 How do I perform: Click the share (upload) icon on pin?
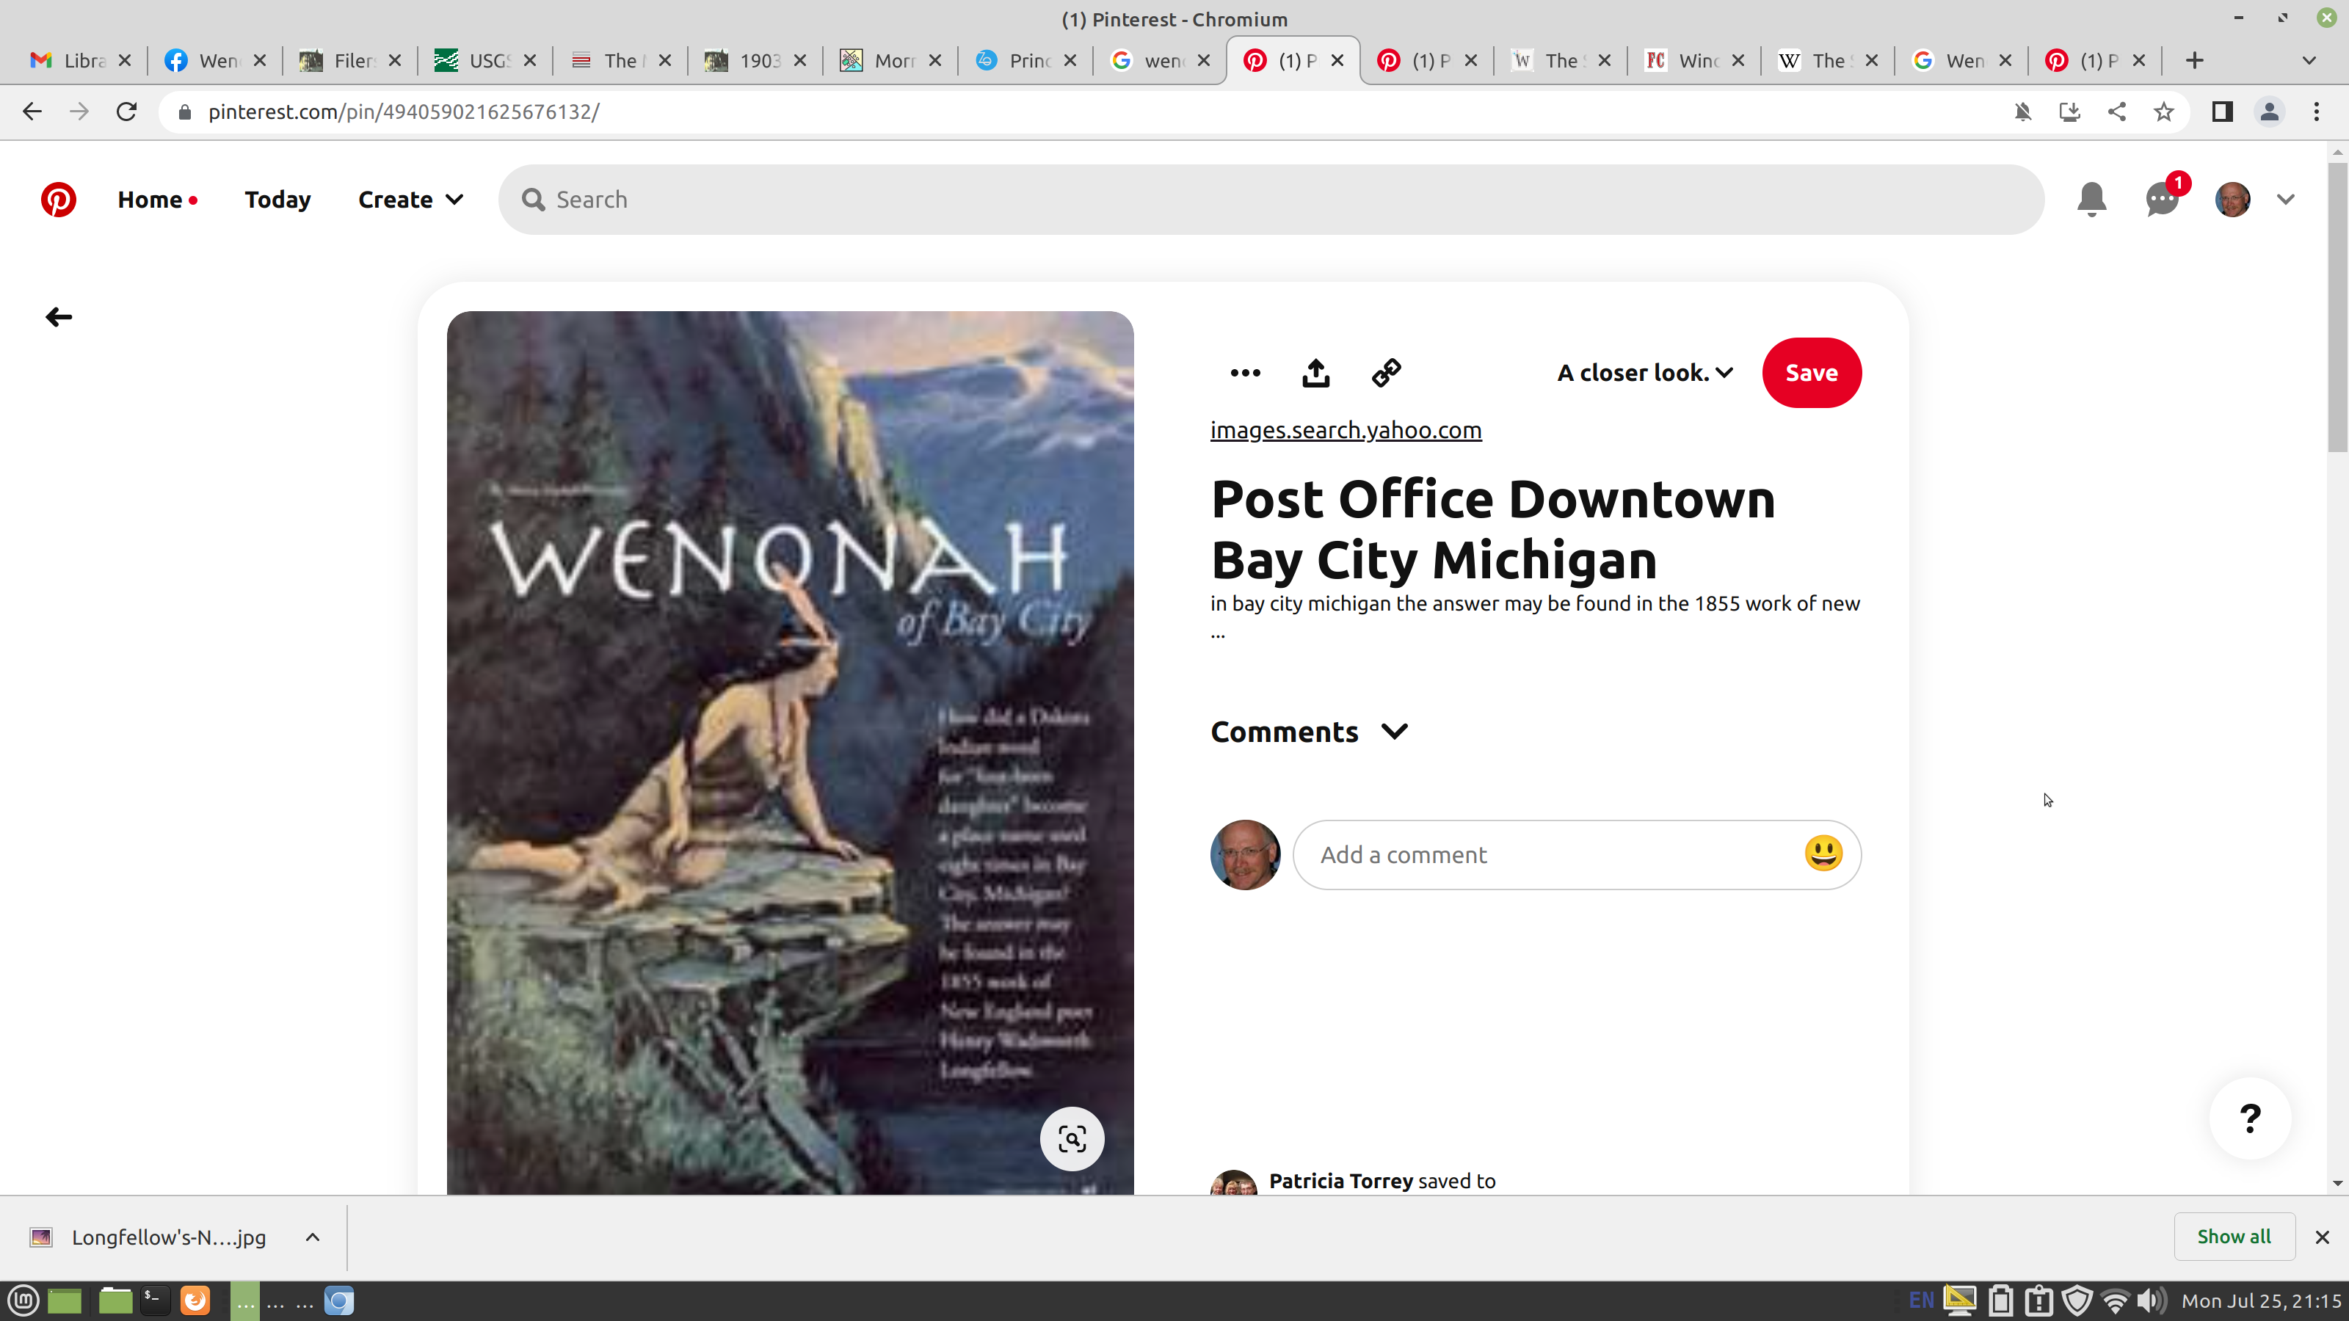point(1315,373)
